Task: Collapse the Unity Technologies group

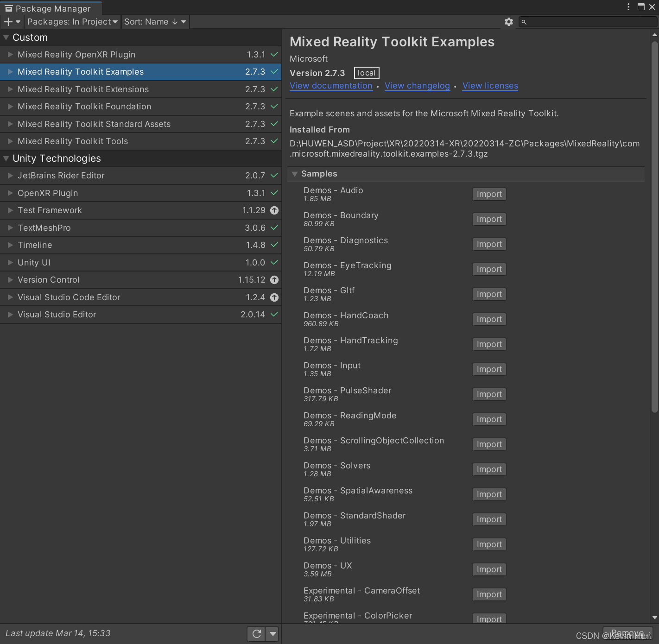Action: coord(6,158)
